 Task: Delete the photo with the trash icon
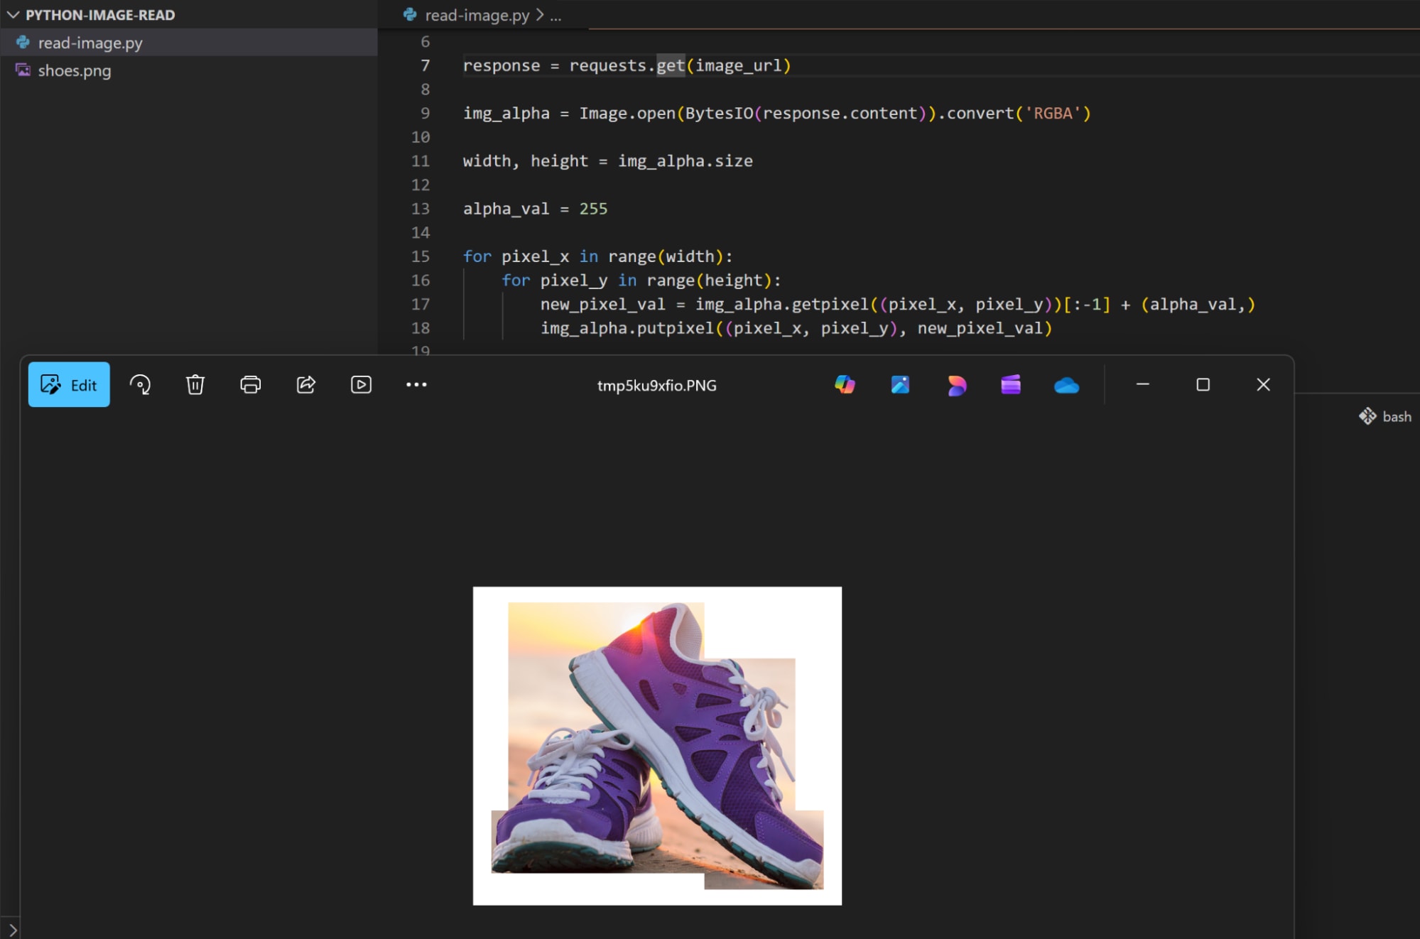click(195, 385)
